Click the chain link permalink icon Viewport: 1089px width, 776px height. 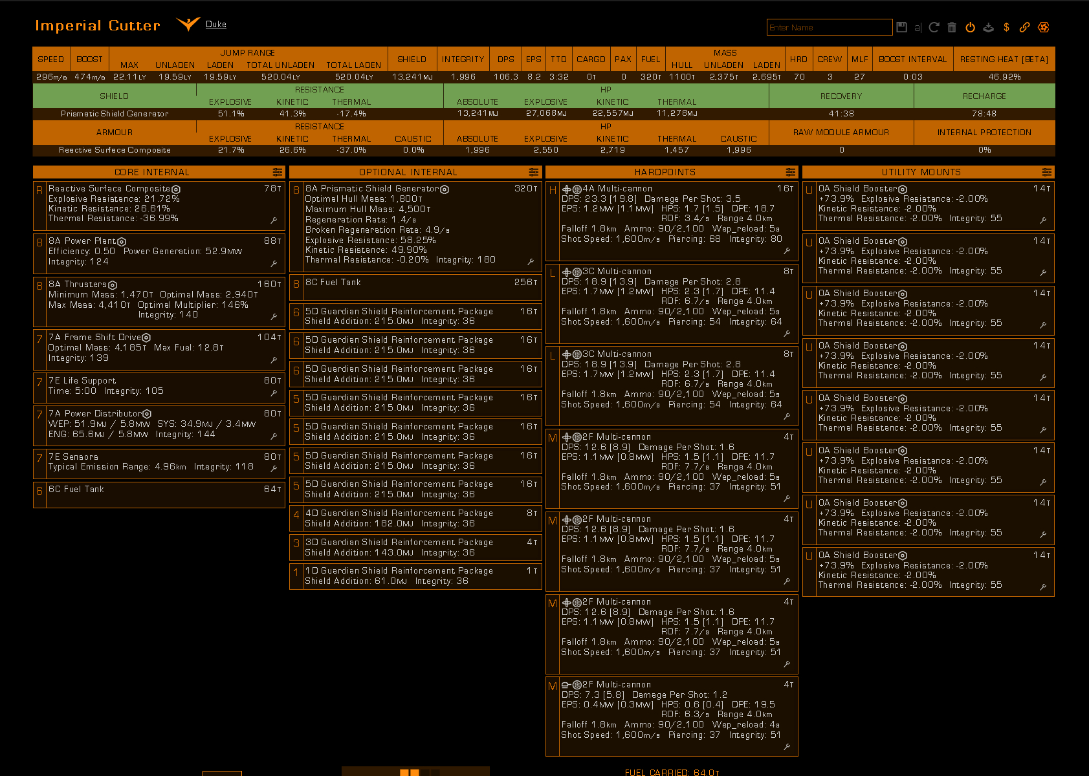1024,27
